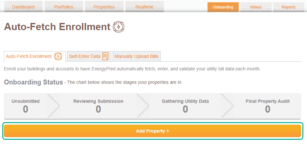Switch to the Properties tab
Viewport: 307px width, 146px height.
104,7
